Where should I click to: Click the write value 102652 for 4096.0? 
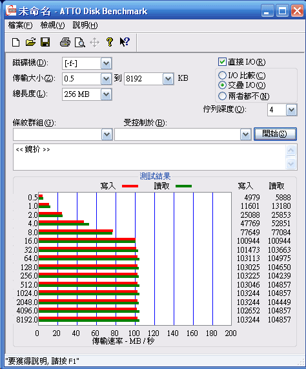248,311
